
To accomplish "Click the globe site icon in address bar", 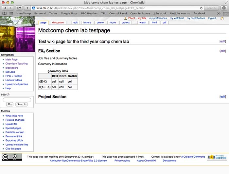I will pyautogui.click(x=34, y=8).
